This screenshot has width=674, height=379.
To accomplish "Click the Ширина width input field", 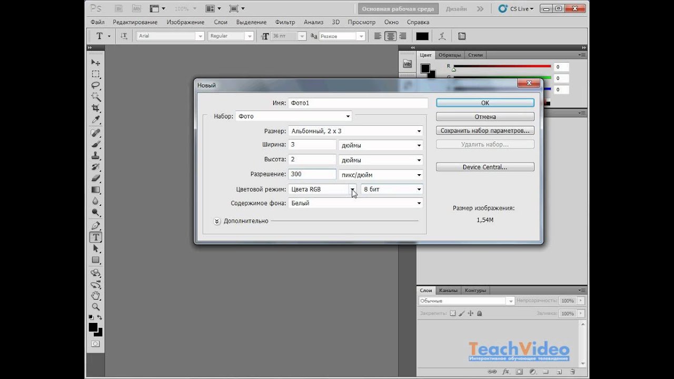I will click(312, 145).
